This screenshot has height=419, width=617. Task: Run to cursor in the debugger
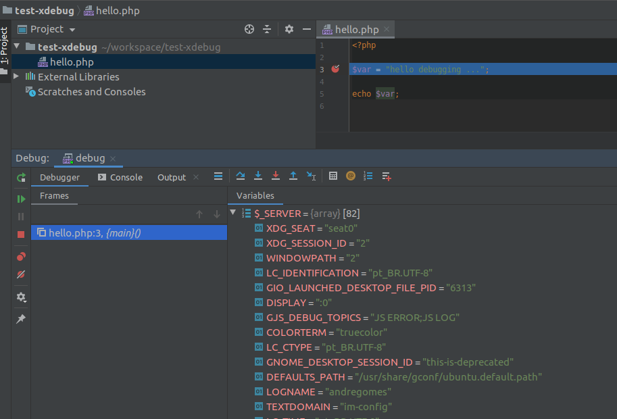click(x=310, y=176)
